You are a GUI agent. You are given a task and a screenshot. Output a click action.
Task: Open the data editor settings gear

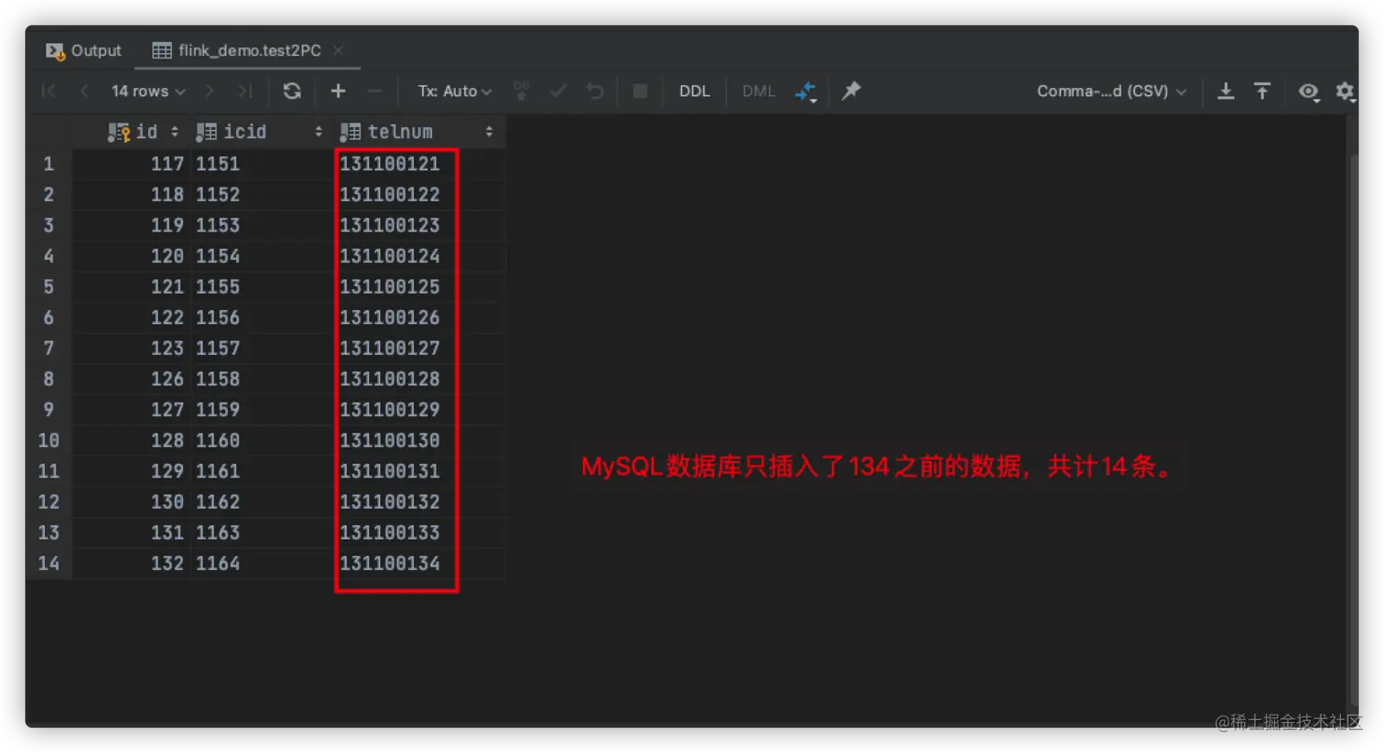point(1345,91)
